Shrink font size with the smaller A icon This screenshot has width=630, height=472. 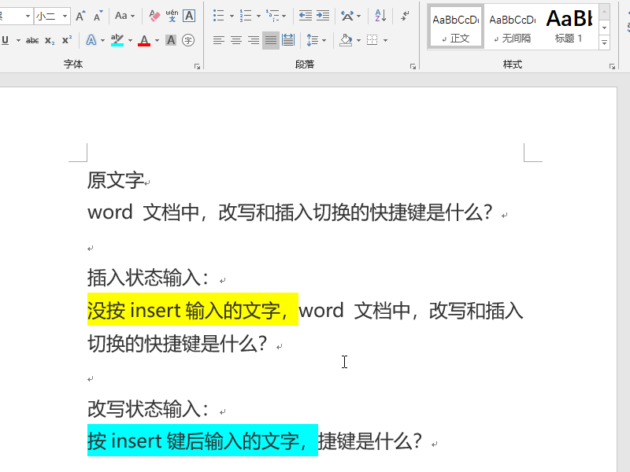(98, 16)
